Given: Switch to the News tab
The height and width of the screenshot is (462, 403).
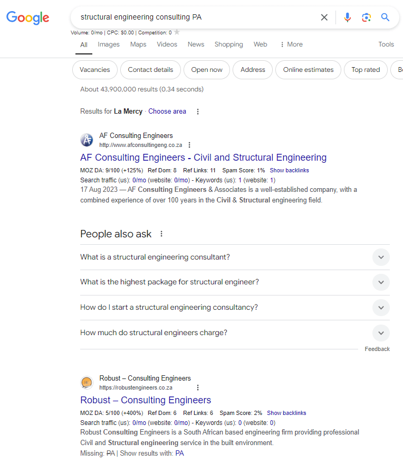Looking at the screenshot, I should [196, 44].
